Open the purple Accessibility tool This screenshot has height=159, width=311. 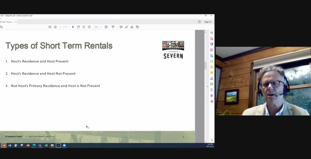tap(212, 96)
